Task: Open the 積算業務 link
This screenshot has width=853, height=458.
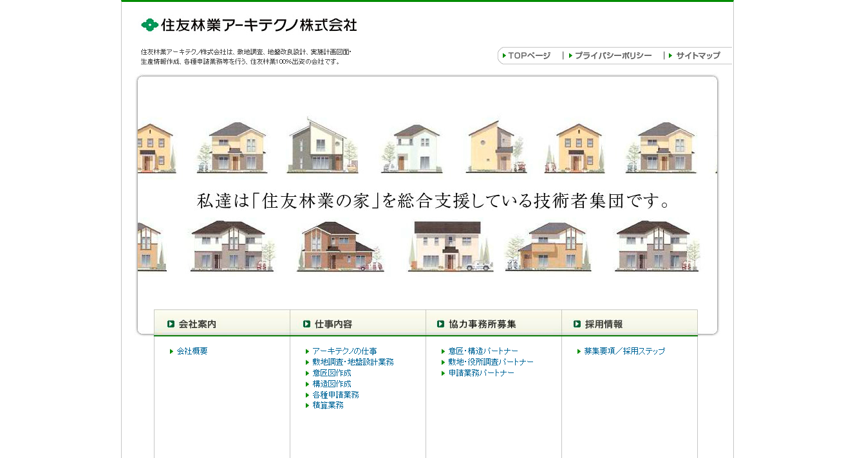Action: (327, 405)
